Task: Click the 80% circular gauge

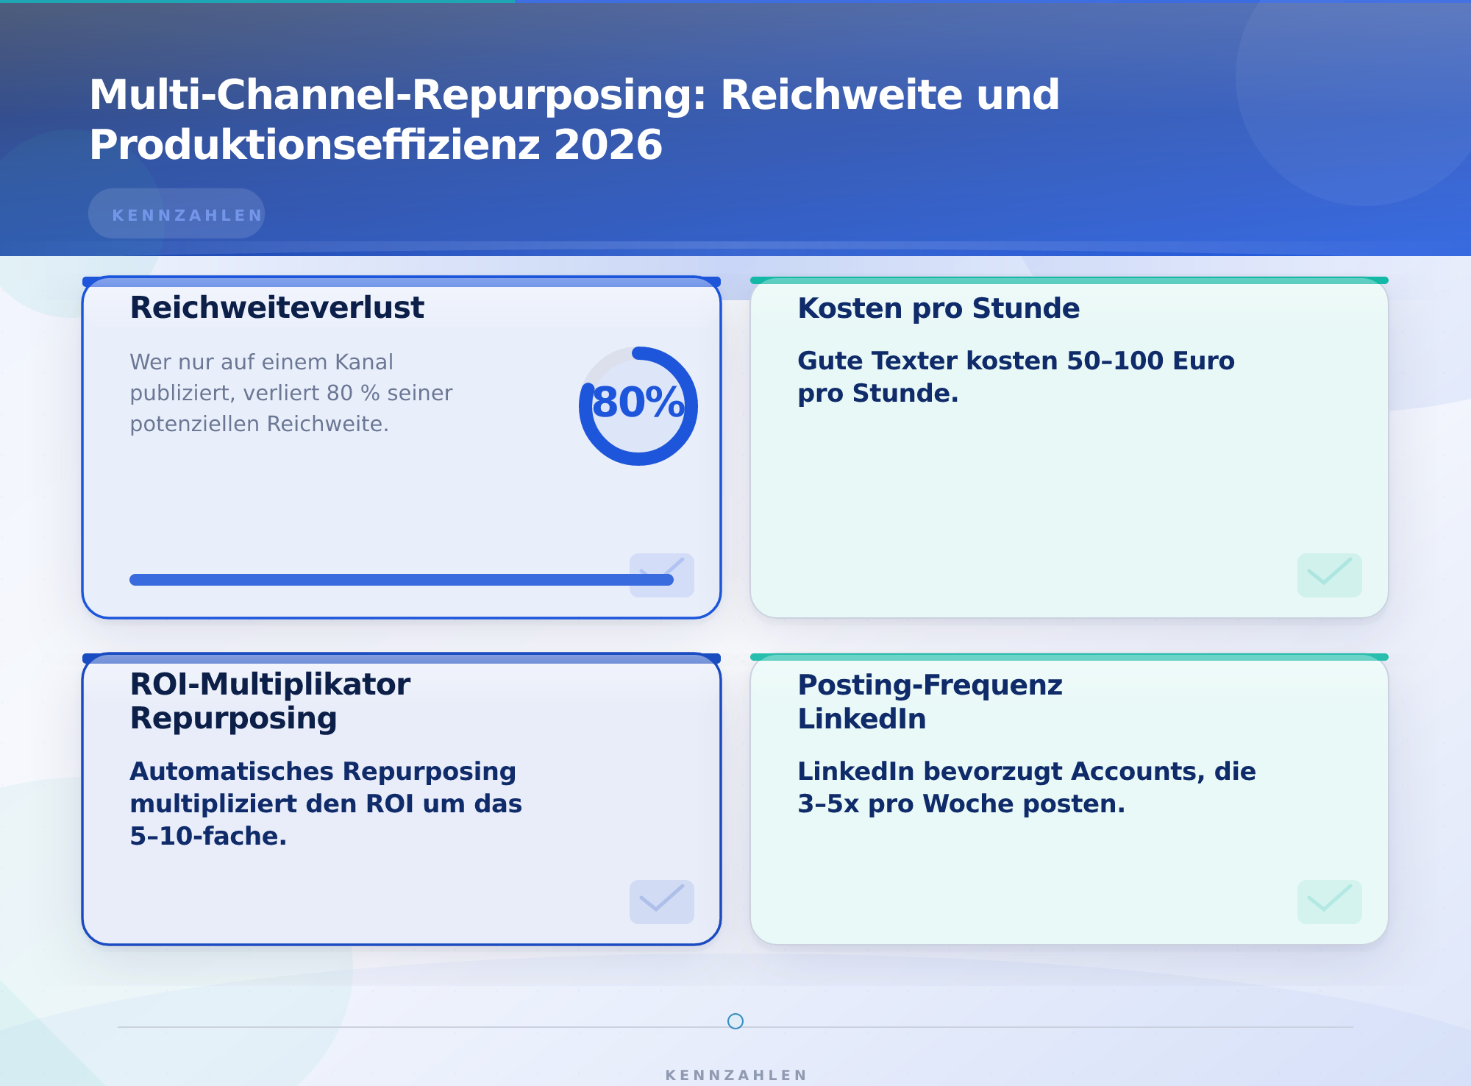Action: coord(638,405)
